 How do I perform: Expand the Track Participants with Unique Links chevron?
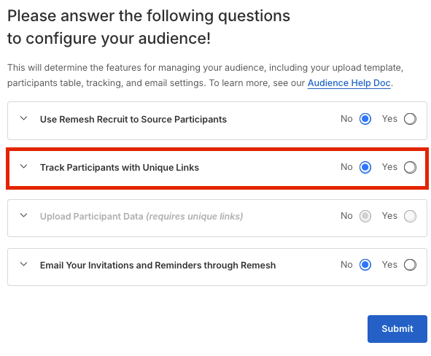coord(24,166)
